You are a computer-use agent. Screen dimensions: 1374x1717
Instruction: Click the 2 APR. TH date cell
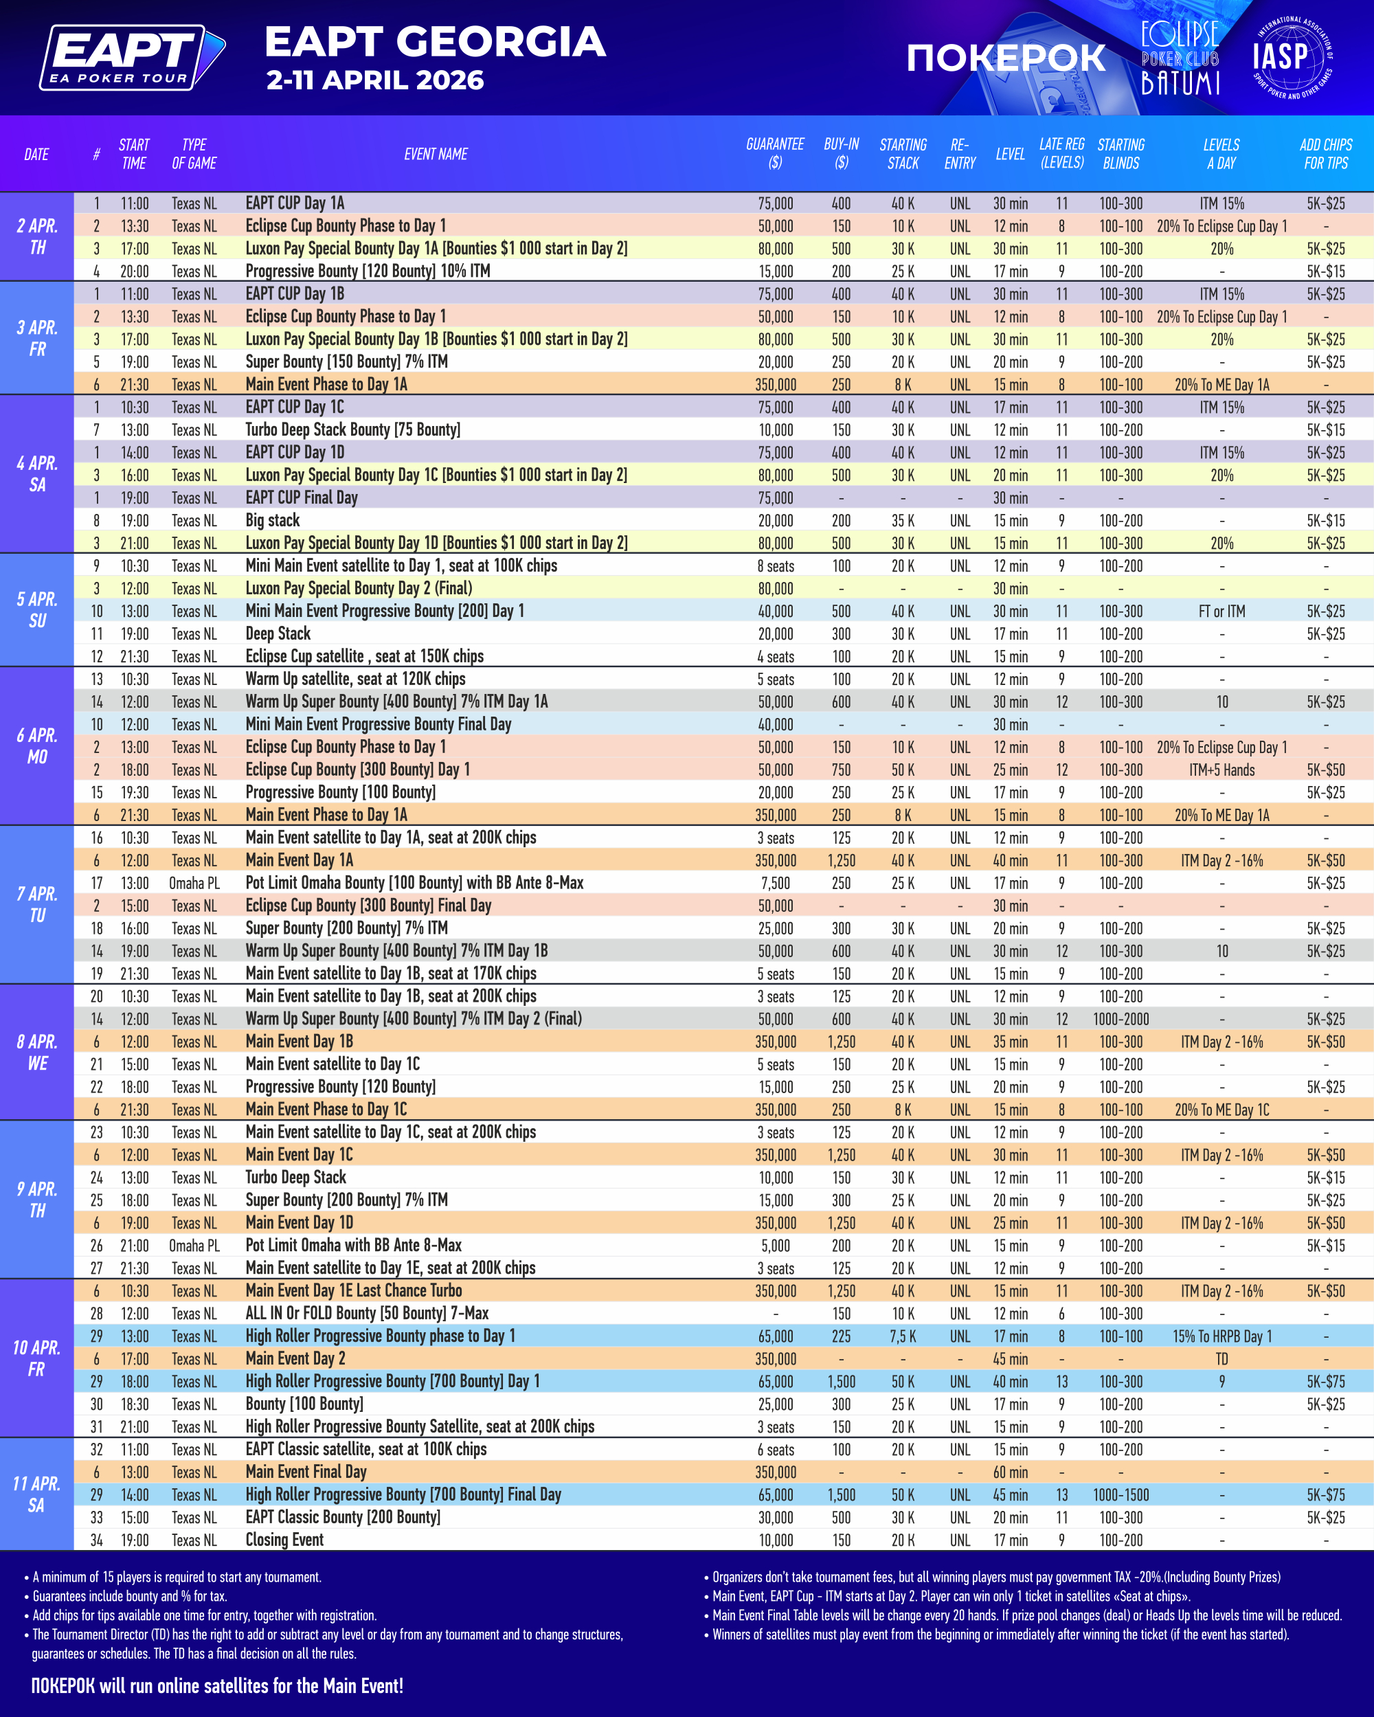(x=37, y=236)
